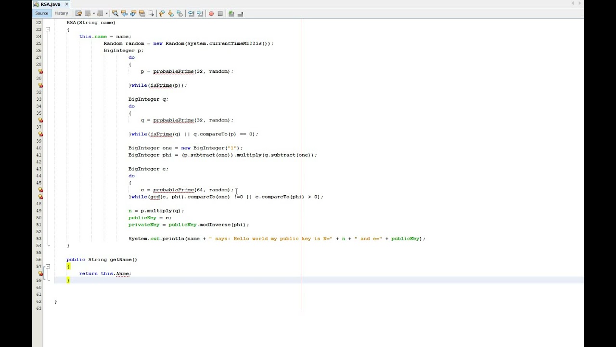Click line number 53 in gutter
The width and height of the screenshot is (616, 347).
(x=38, y=239)
